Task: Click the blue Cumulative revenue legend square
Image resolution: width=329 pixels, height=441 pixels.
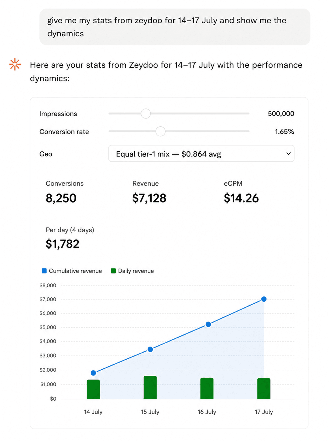Action: pyautogui.click(x=44, y=271)
